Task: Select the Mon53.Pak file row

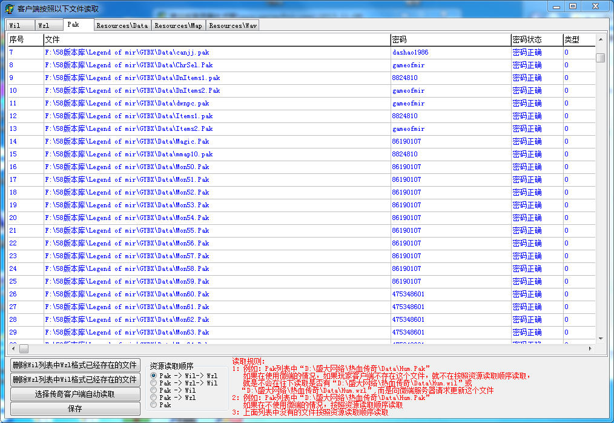Action: [302, 205]
